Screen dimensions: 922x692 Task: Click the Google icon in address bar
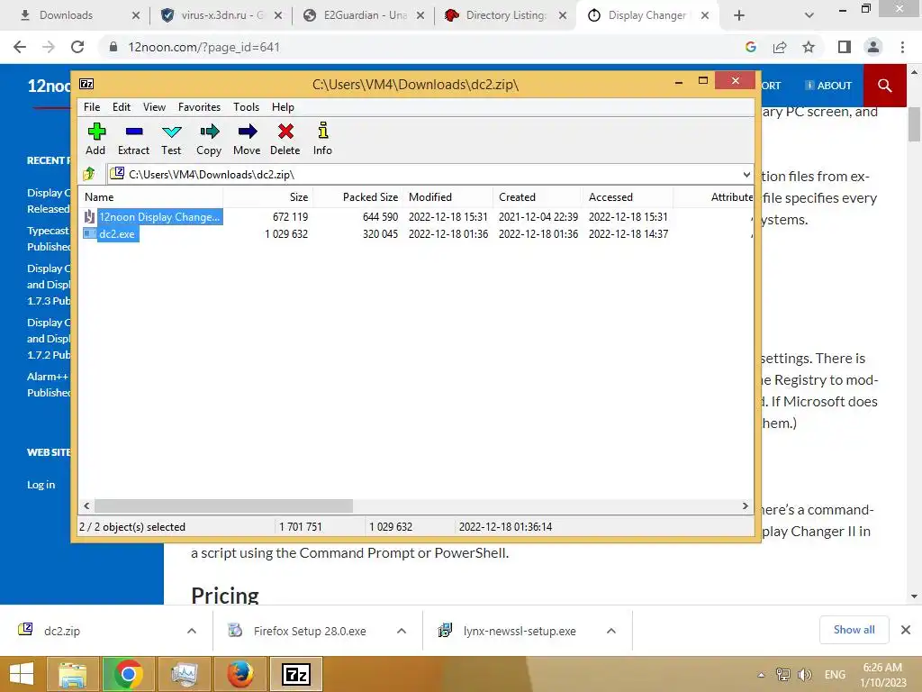pos(751,47)
